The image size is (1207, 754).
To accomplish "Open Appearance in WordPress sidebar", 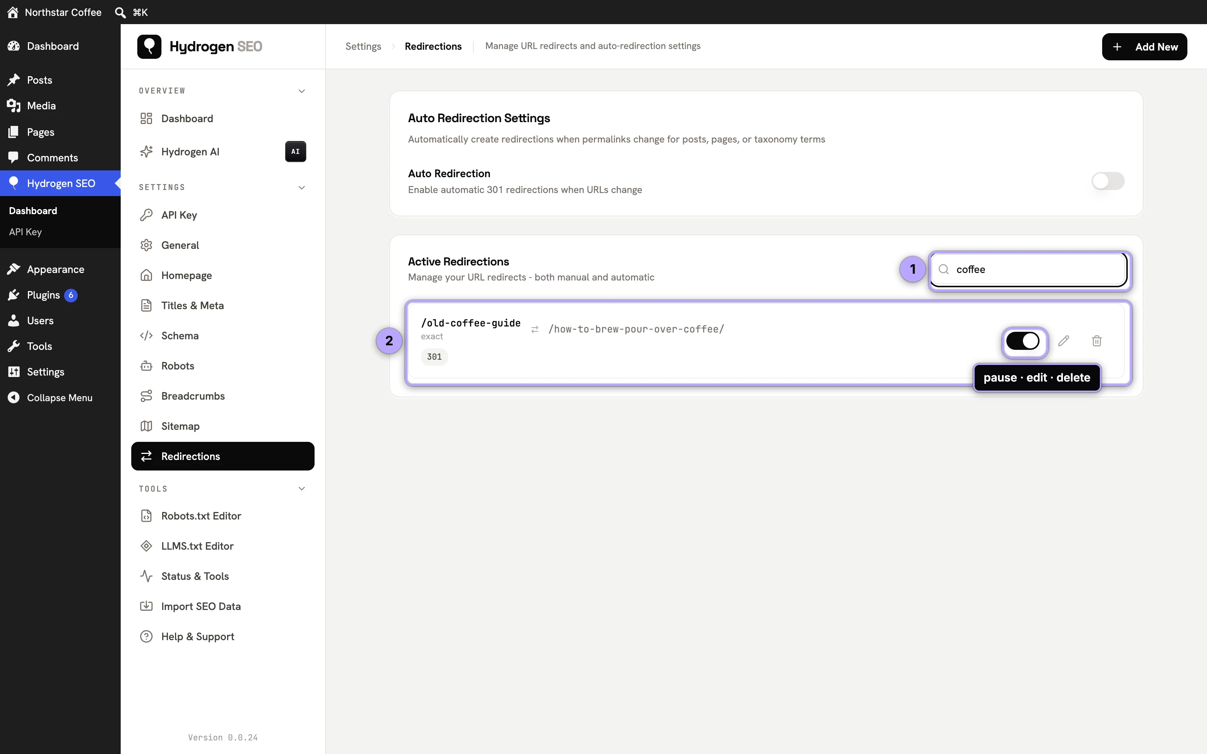I will click(60, 269).
